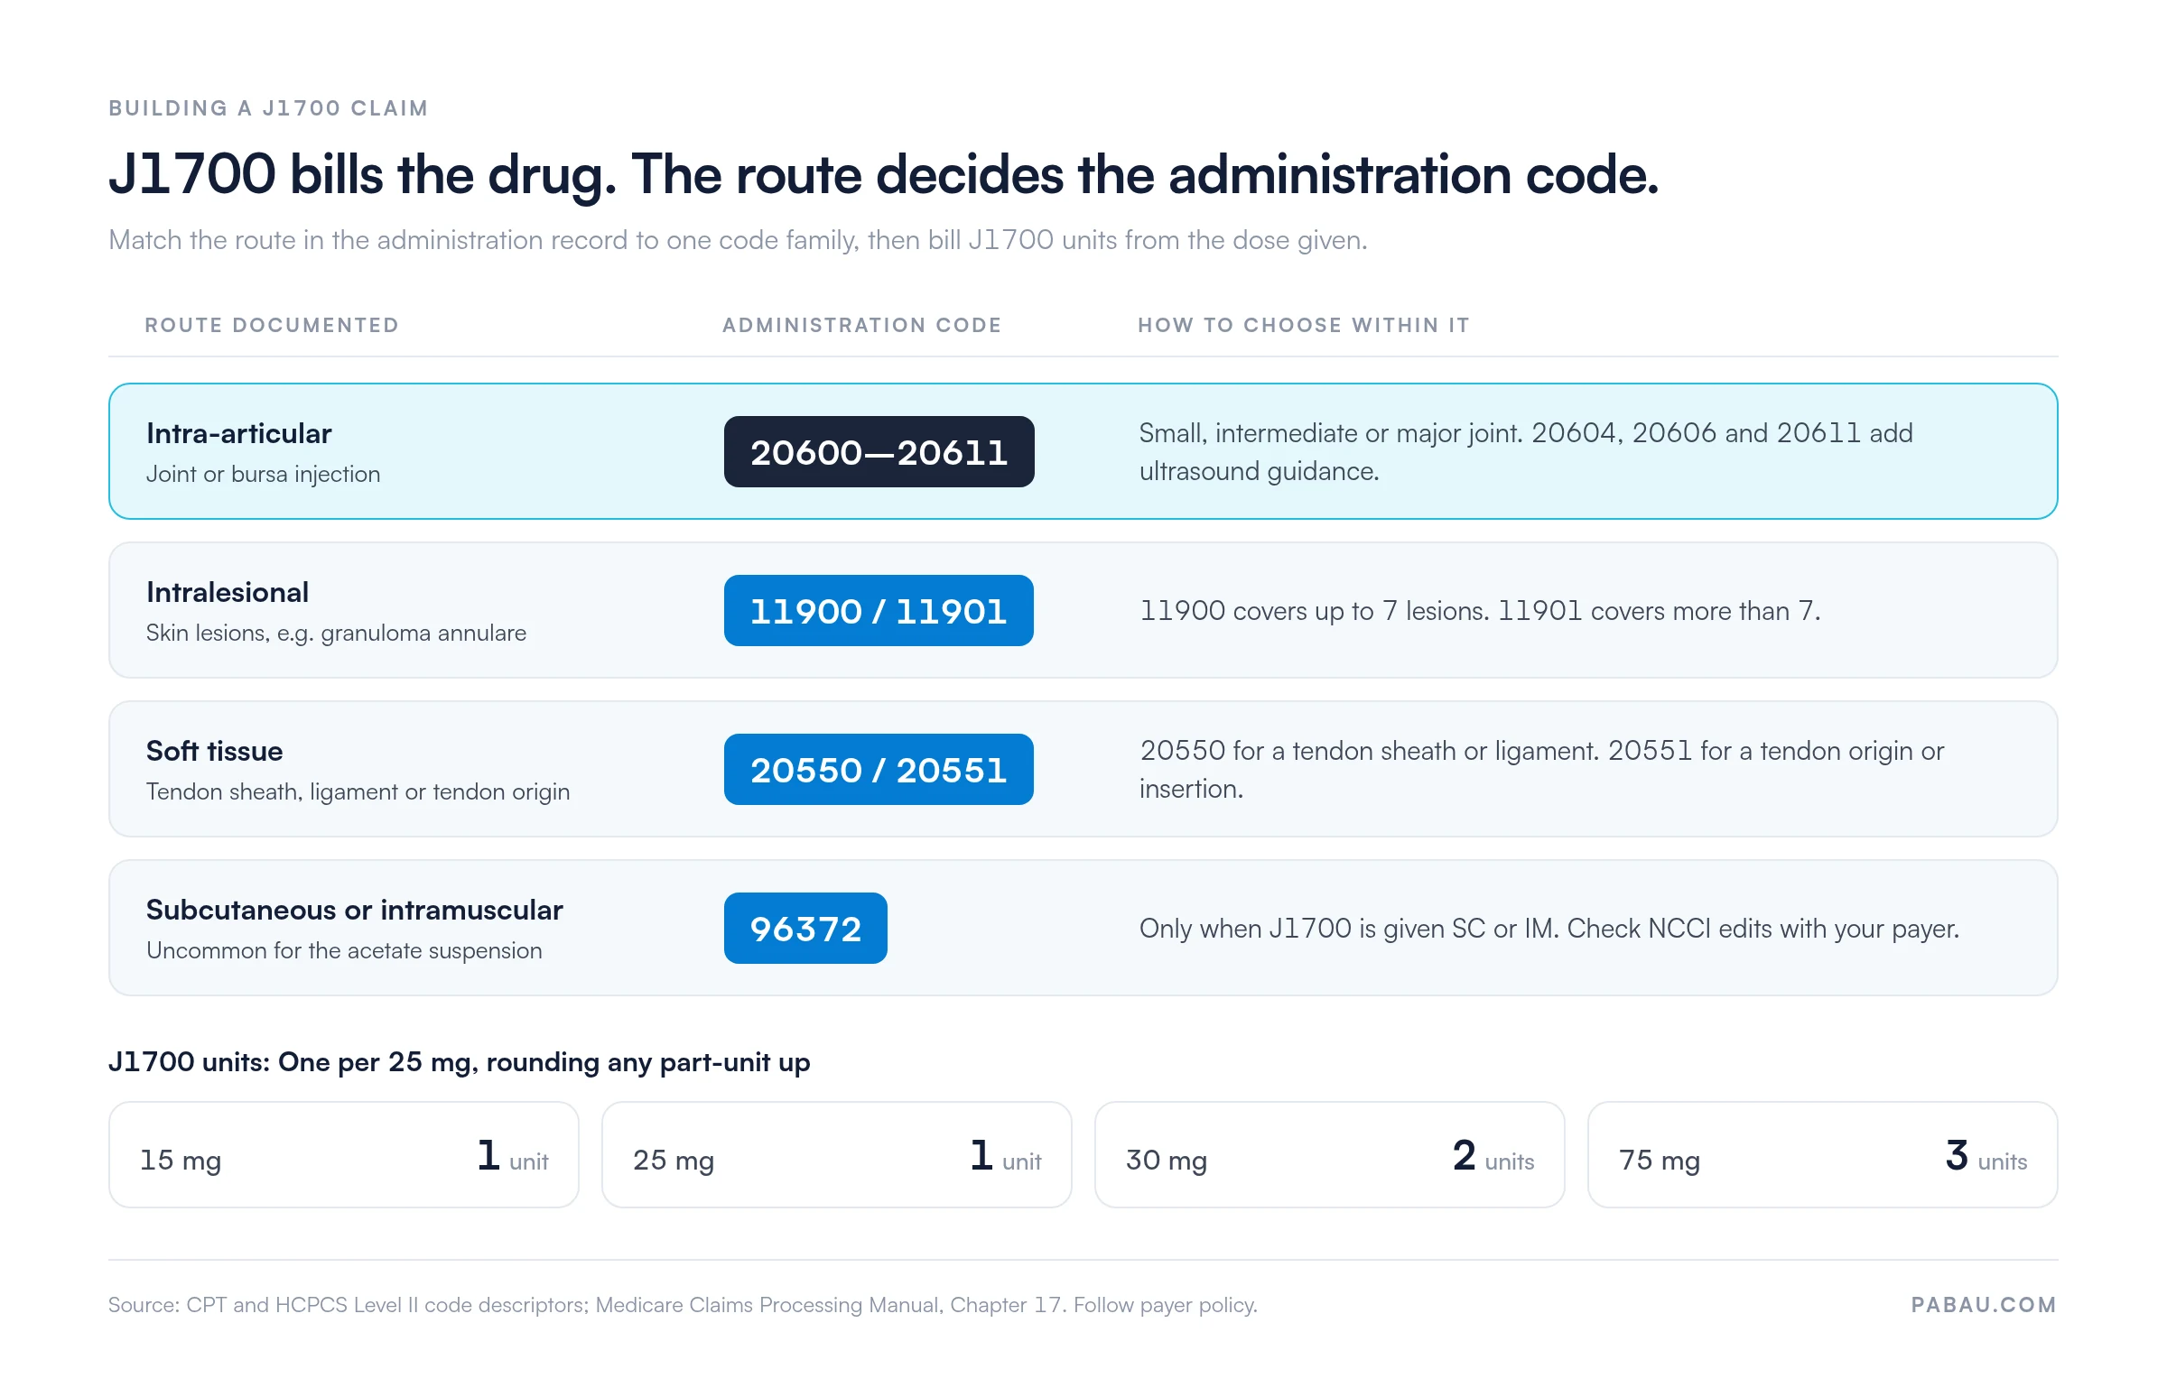Click the 'J1700 units: One per 25 mg' heading
The width and height of the screenshot is (2167, 1397).
point(460,1062)
